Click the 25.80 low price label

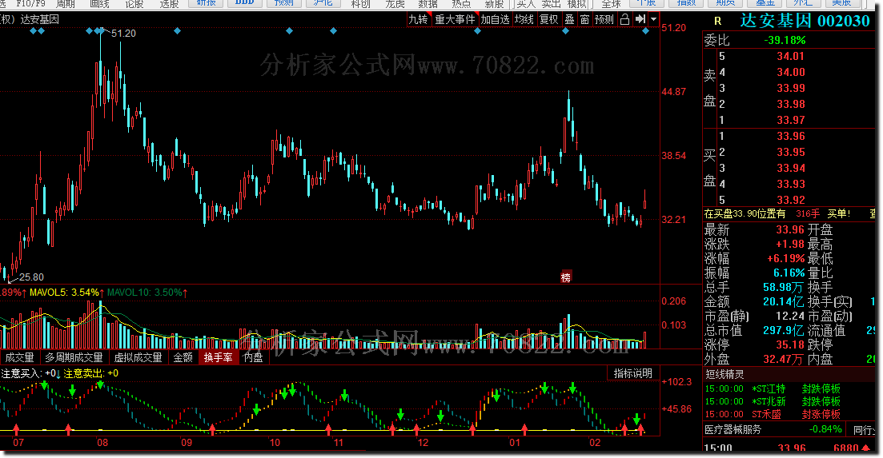[x=31, y=277]
